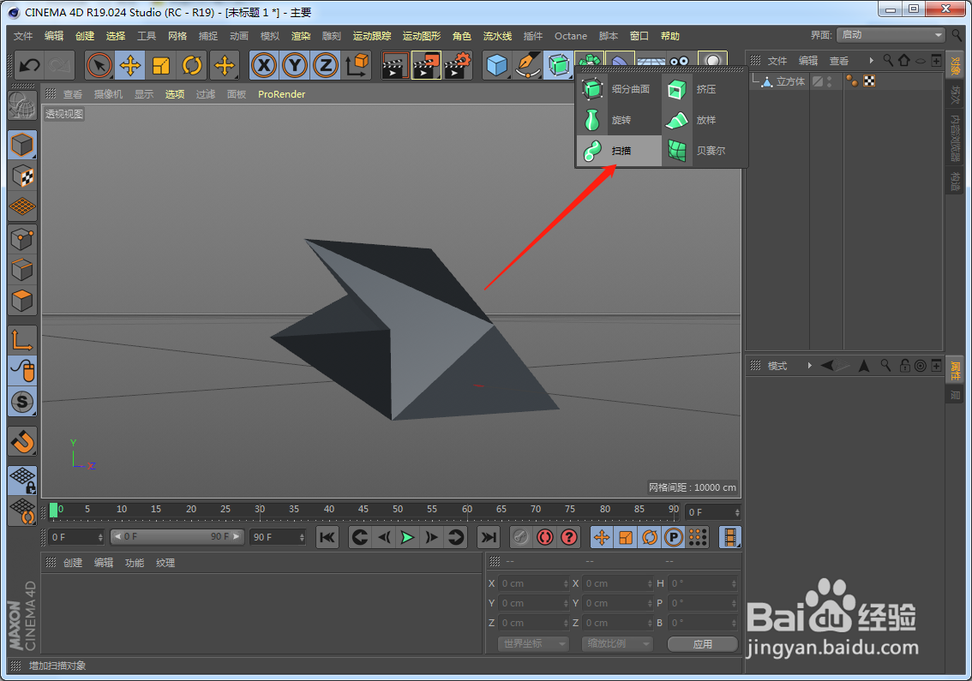Choose Subdivision Surface 细分曲面 generator
The width and height of the screenshot is (972, 681).
coord(618,89)
